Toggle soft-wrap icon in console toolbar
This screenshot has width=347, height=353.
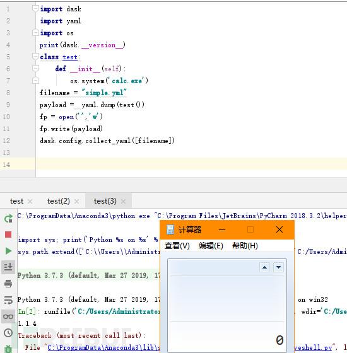8,300
